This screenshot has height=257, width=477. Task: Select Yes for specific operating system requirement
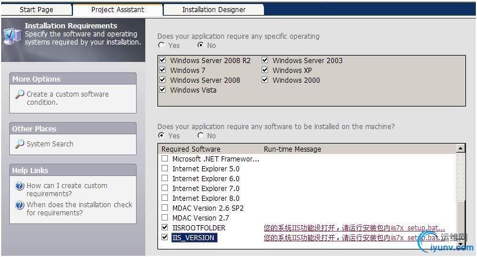(161, 45)
